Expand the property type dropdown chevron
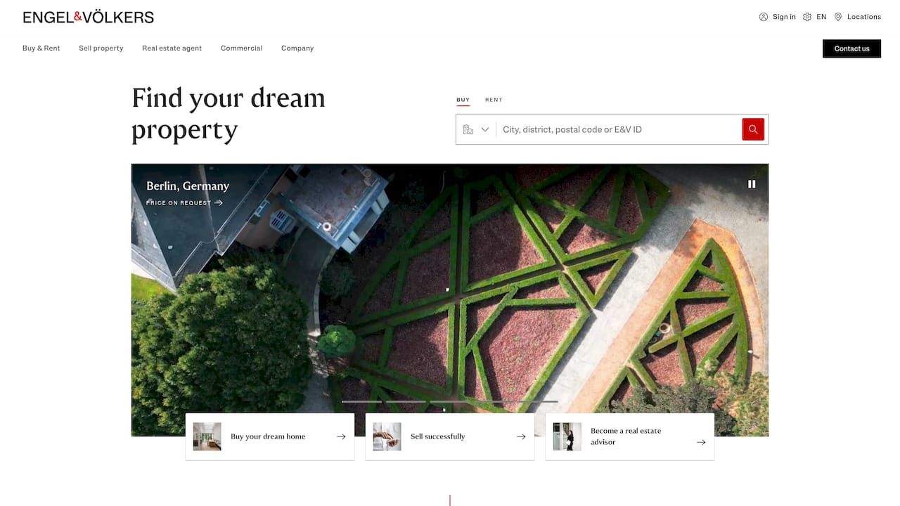This screenshot has height=506, width=900. pos(485,129)
